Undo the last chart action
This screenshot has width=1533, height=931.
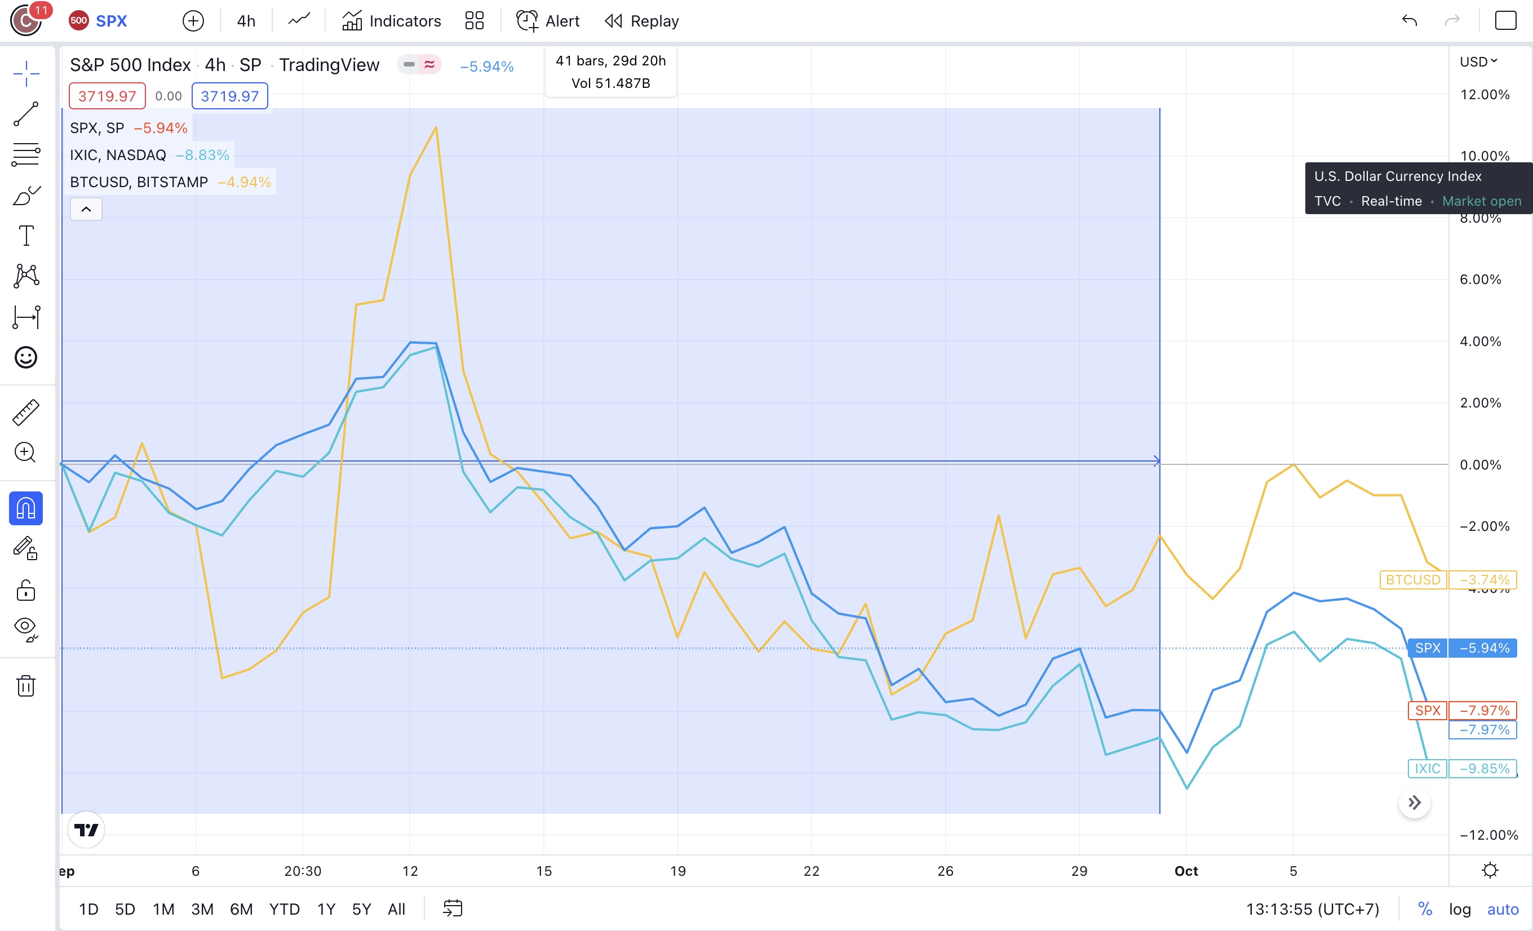tap(1409, 20)
